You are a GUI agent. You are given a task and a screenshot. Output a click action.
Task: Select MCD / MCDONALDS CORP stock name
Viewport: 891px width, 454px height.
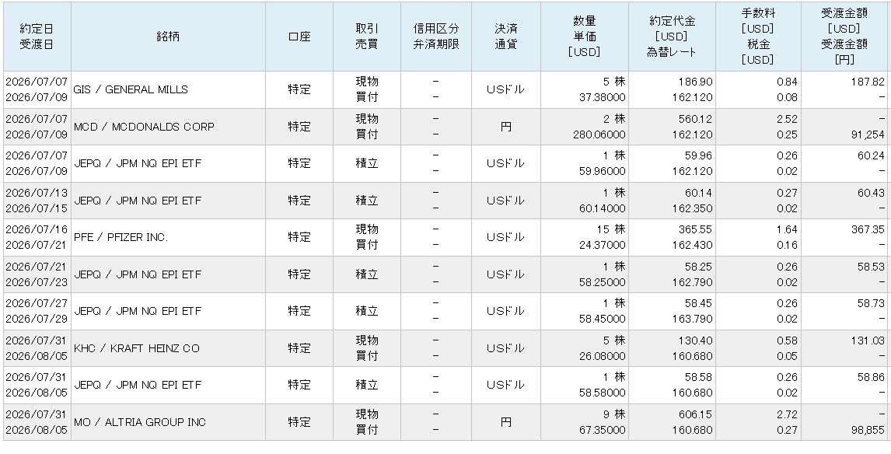[144, 127]
